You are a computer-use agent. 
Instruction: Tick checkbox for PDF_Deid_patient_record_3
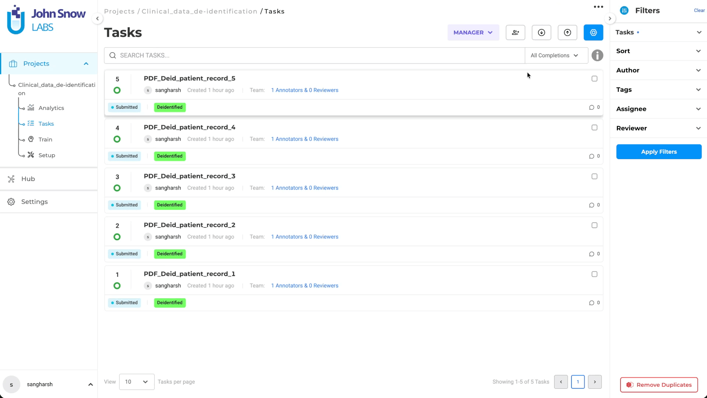[594, 177]
